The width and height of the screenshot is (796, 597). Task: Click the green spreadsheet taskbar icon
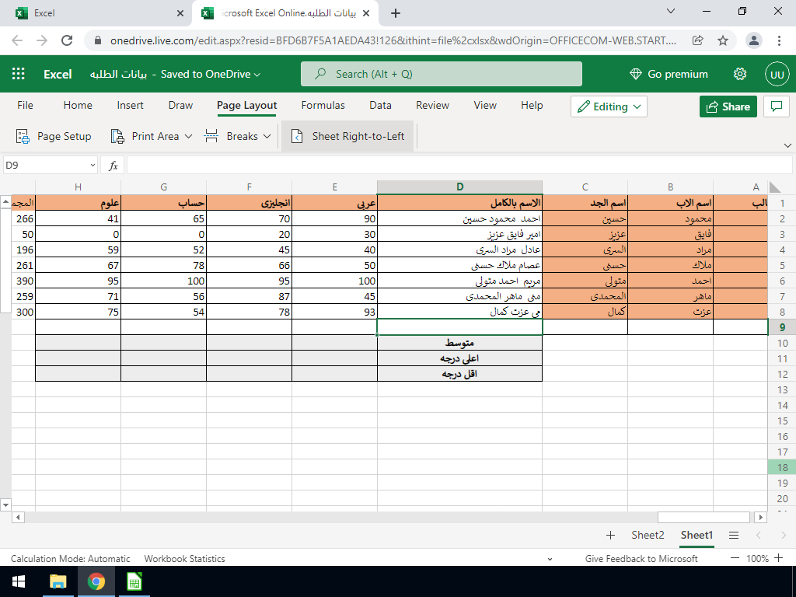[134, 581]
